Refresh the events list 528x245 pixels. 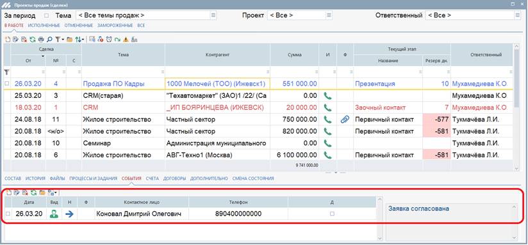[34, 193]
